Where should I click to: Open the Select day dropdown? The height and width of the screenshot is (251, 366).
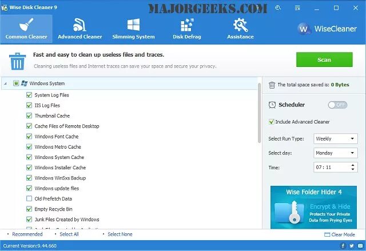coord(336,153)
